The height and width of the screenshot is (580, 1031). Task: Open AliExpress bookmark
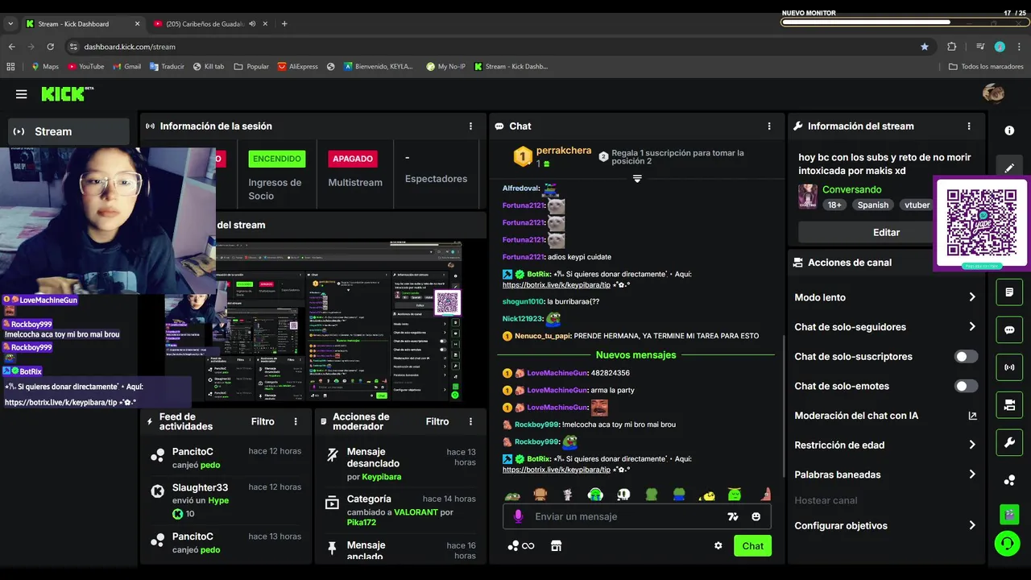pos(298,66)
